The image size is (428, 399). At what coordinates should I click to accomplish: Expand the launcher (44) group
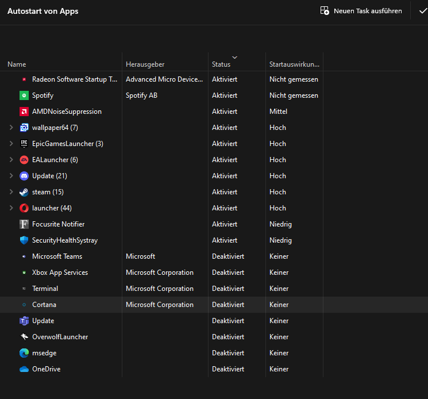coord(11,208)
